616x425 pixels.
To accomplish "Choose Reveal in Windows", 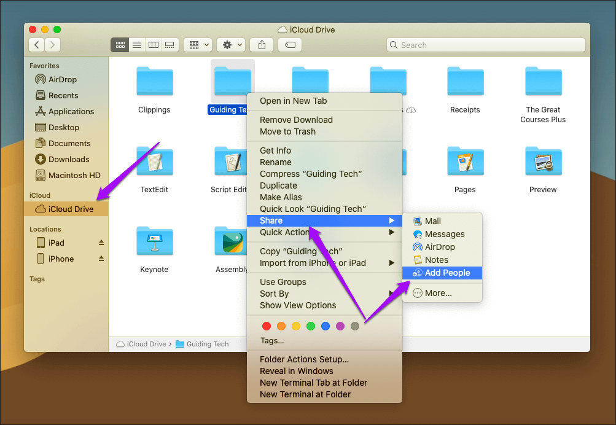I will coord(324,371).
